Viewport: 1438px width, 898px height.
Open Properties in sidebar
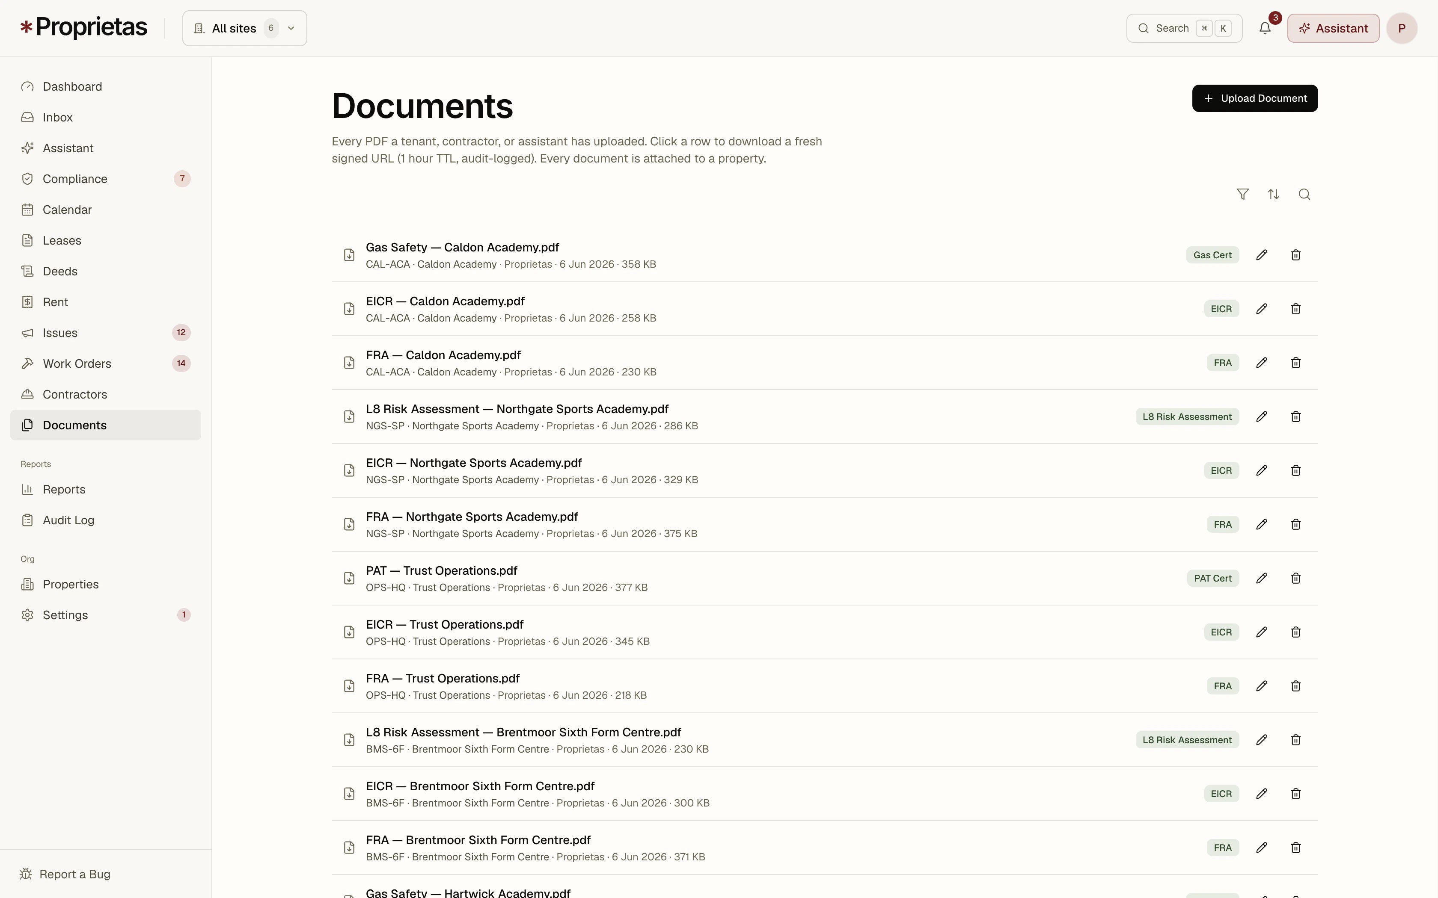coord(106,585)
